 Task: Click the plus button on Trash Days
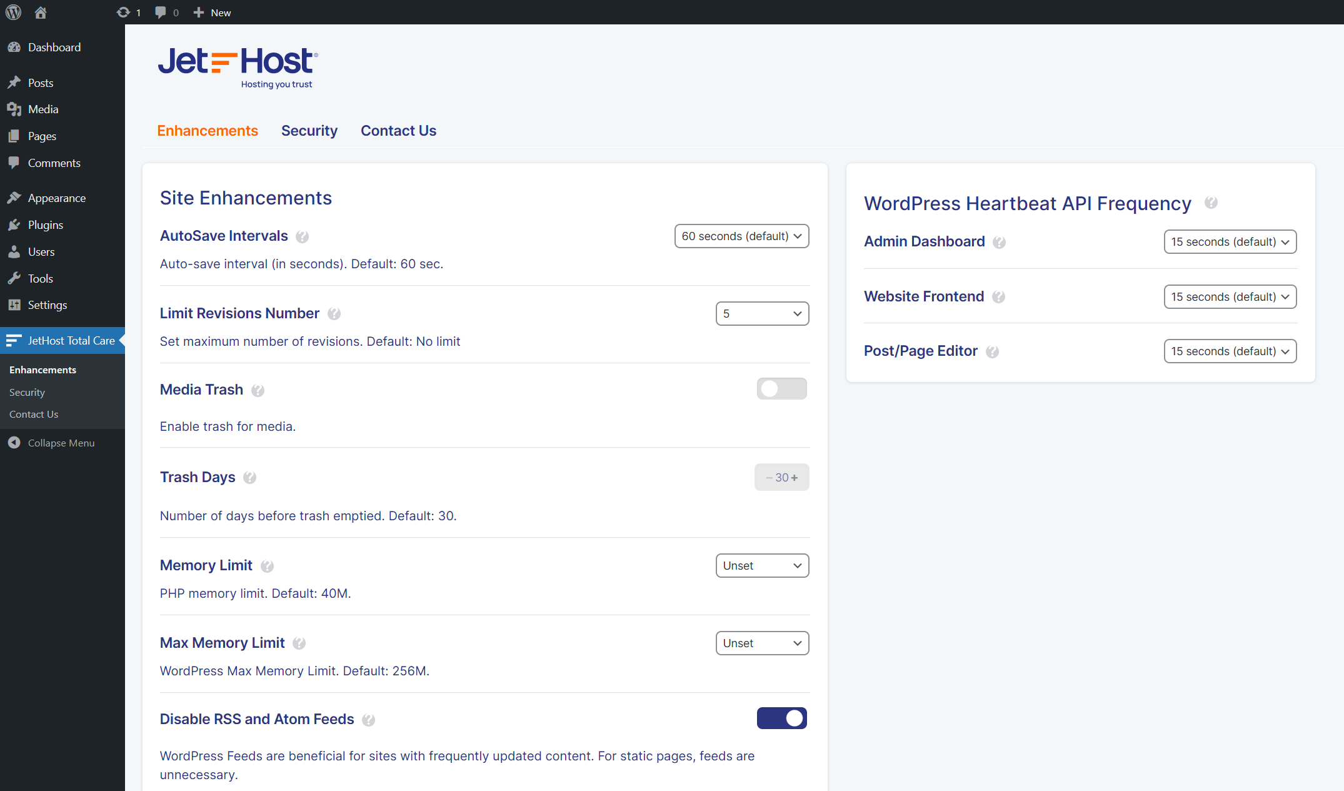[795, 478]
